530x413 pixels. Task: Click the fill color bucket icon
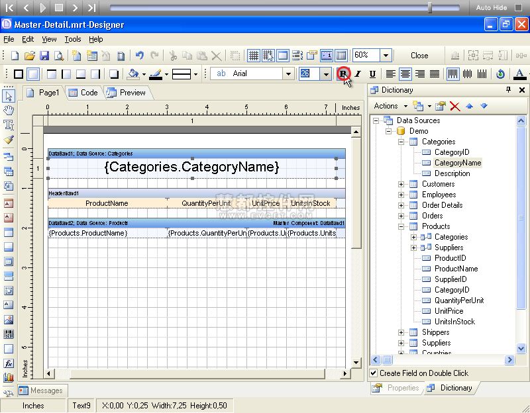[x=134, y=73]
